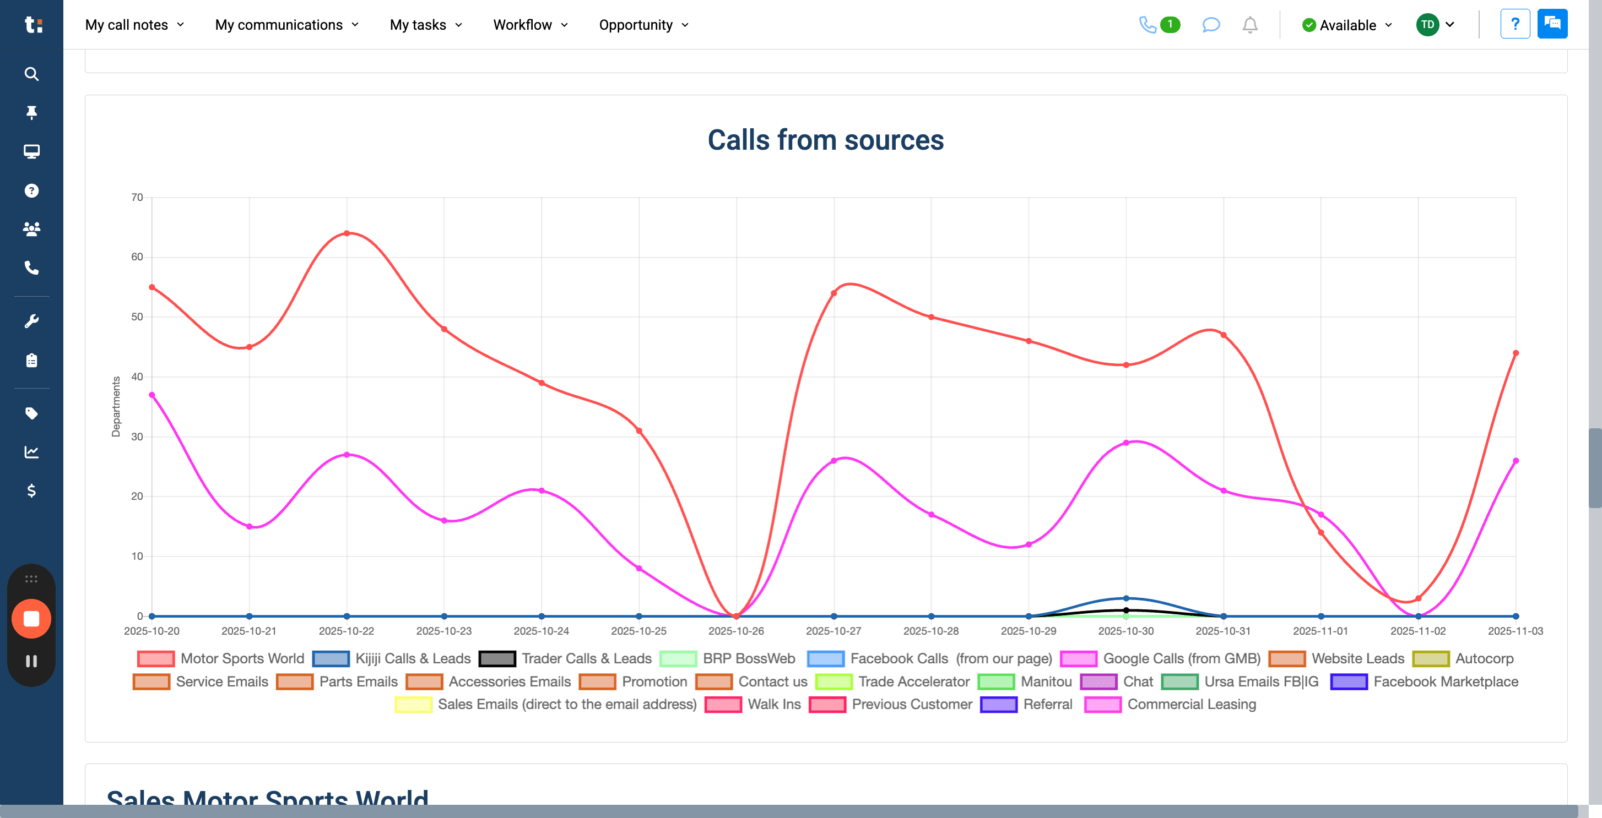Click the phone calls icon with badge 1
The image size is (1602, 818).
1159,25
